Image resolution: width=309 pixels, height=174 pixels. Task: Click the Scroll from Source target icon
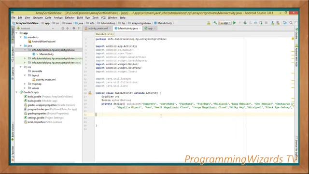click(63, 29)
